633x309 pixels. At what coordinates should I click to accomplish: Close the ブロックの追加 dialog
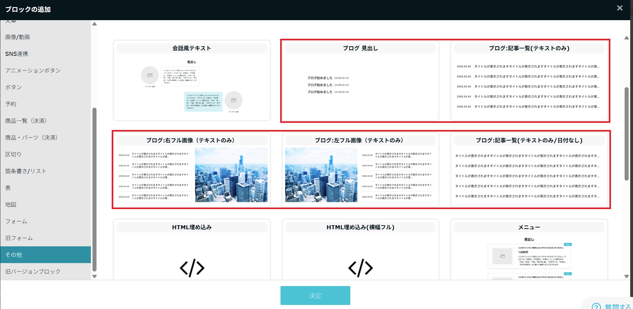point(619,8)
